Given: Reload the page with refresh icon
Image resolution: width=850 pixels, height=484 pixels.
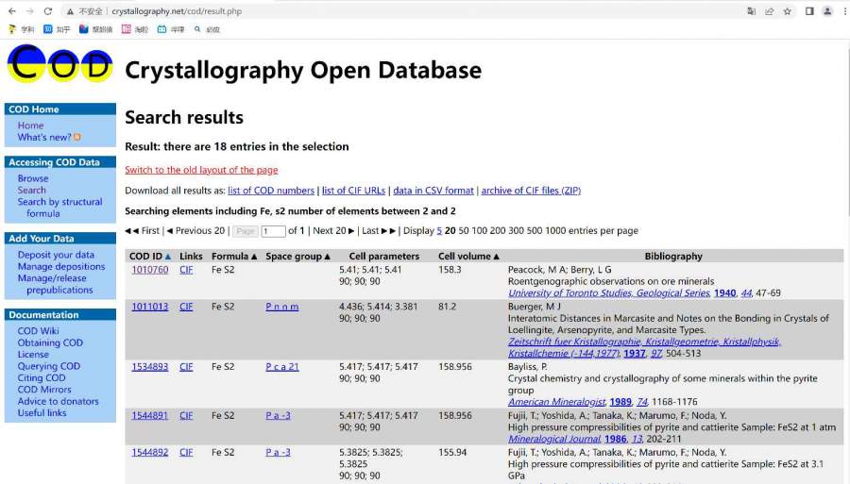Looking at the screenshot, I should coord(48,10).
